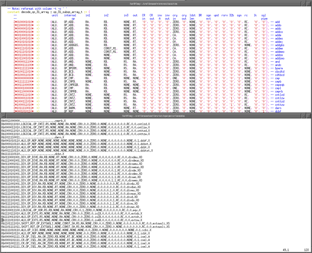
Task: Maximize the isatables terminal window
Action: [309, 116]
